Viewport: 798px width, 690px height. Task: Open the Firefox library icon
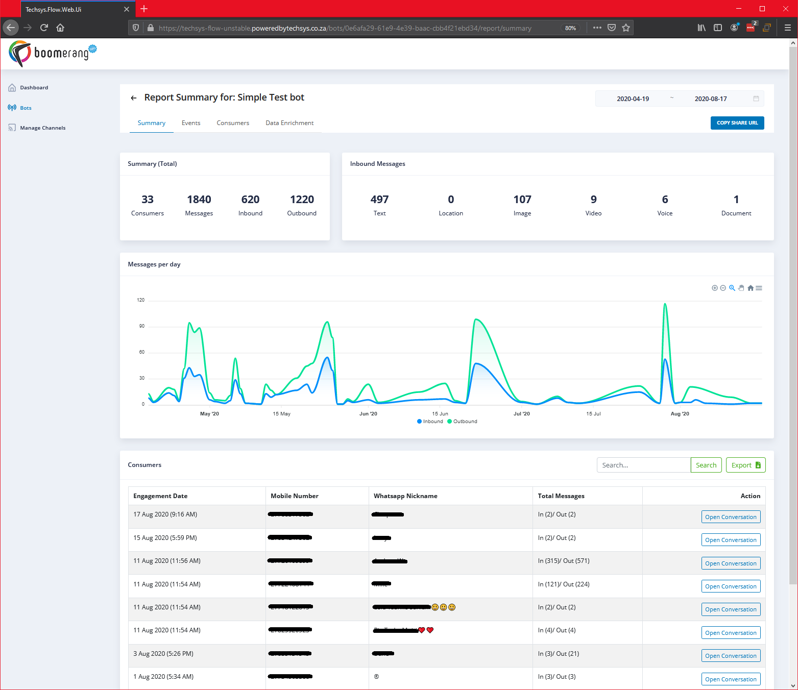(x=702, y=28)
